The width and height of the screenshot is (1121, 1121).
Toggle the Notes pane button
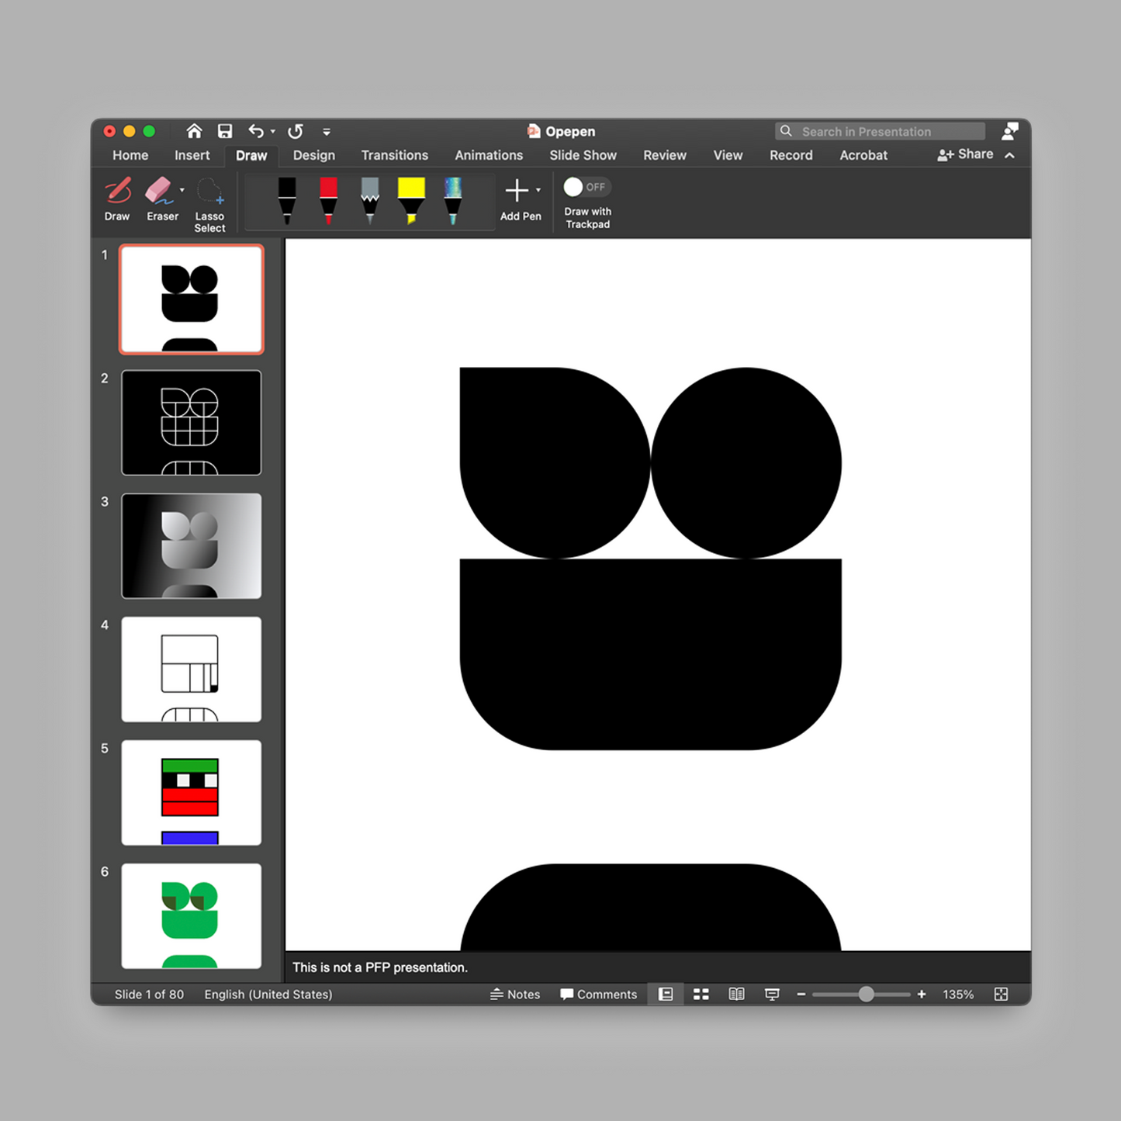[x=515, y=995]
